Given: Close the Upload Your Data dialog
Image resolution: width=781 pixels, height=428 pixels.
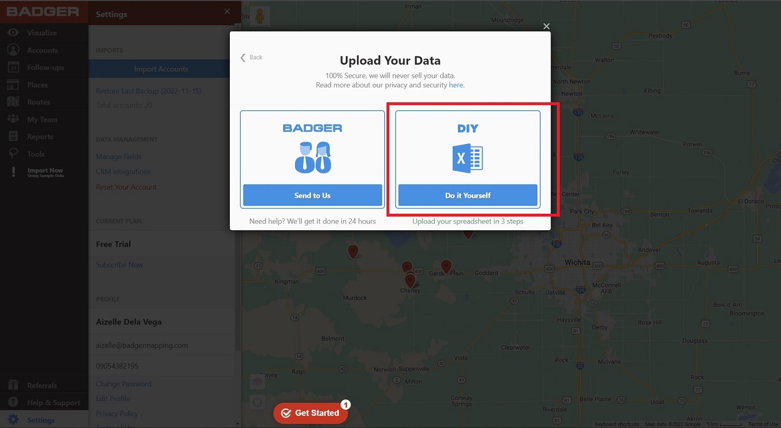Looking at the screenshot, I should [x=547, y=26].
